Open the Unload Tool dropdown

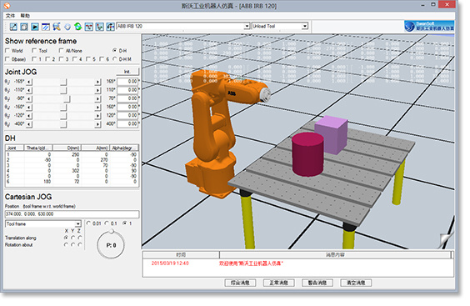tap(304, 27)
